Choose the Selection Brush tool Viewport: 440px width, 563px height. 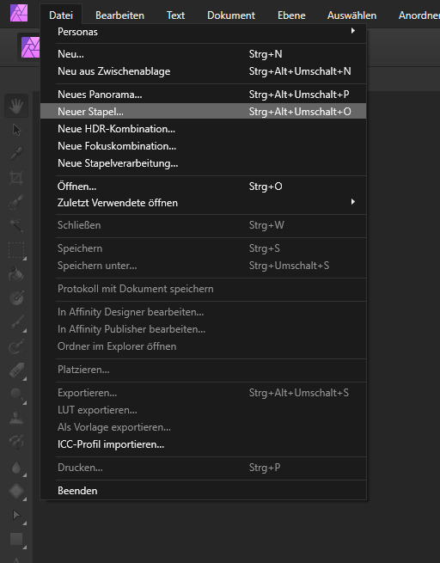pos(16,202)
